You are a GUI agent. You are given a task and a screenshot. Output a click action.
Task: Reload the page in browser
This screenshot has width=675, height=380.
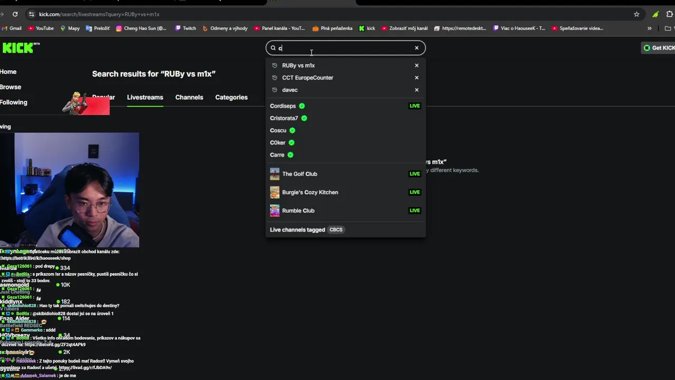(15, 14)
